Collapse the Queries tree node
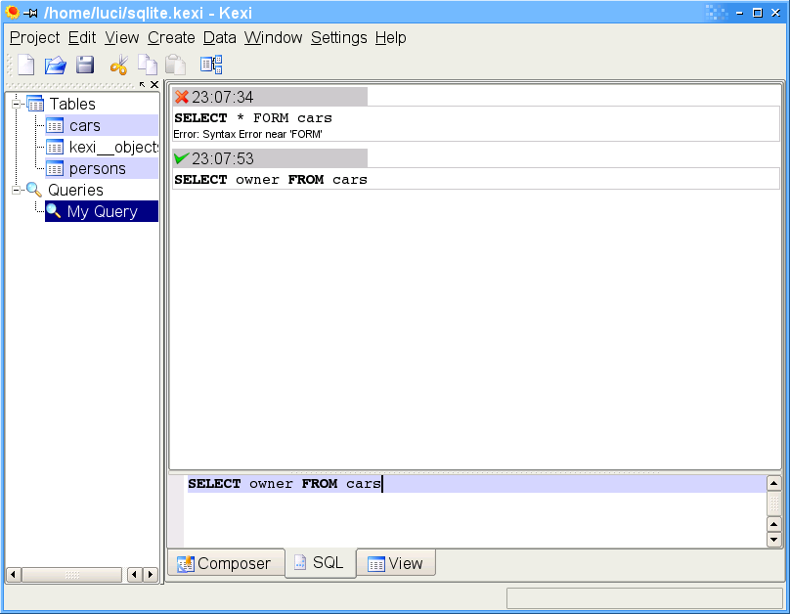 click(16, 190)
